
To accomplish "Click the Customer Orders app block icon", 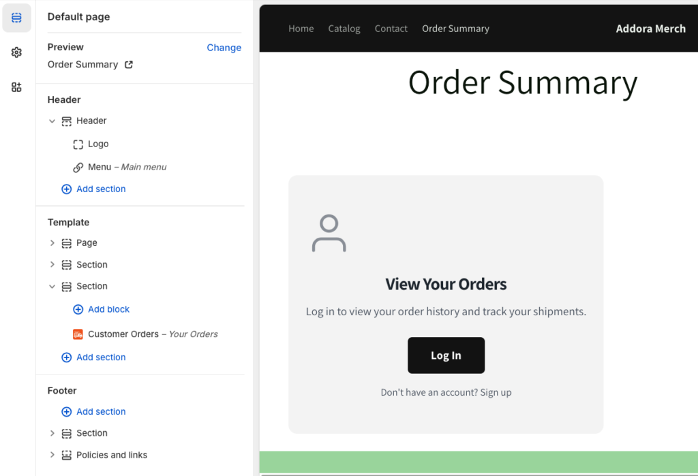I will click(x=78, y=334).
